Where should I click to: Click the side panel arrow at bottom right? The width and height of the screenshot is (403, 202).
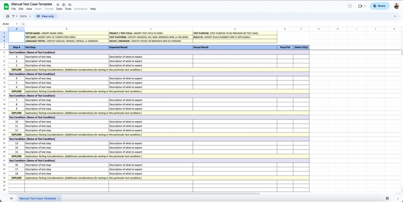click(398, 198)
